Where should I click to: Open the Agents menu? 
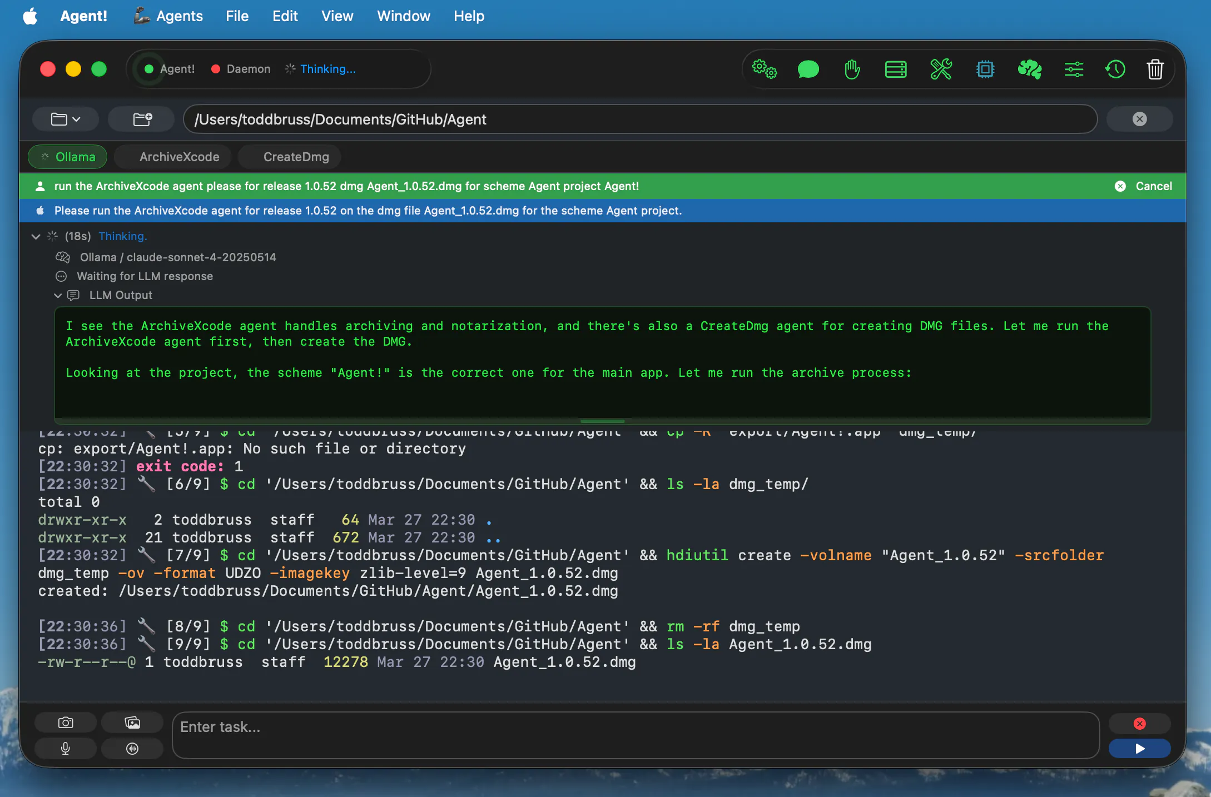click(x=168, y=16)
